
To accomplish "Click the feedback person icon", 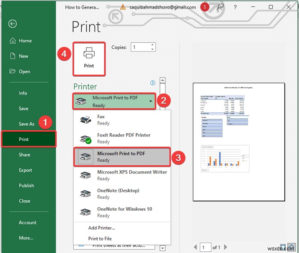I will tap(220, 7).
